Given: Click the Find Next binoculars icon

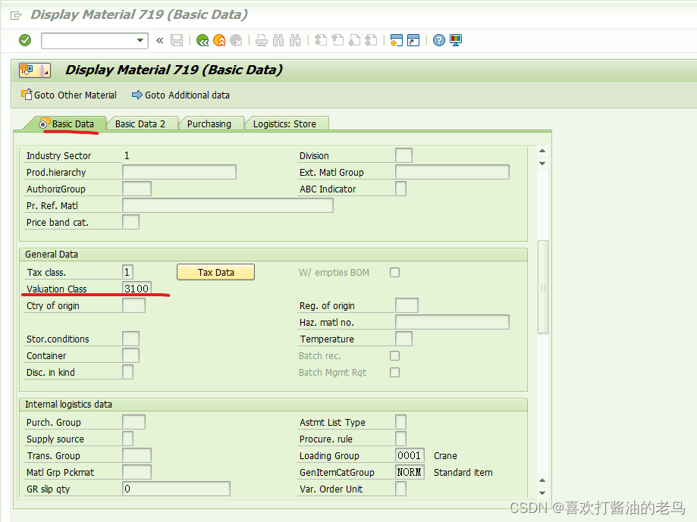Looking at the screenshot, I should coord(295,40).
